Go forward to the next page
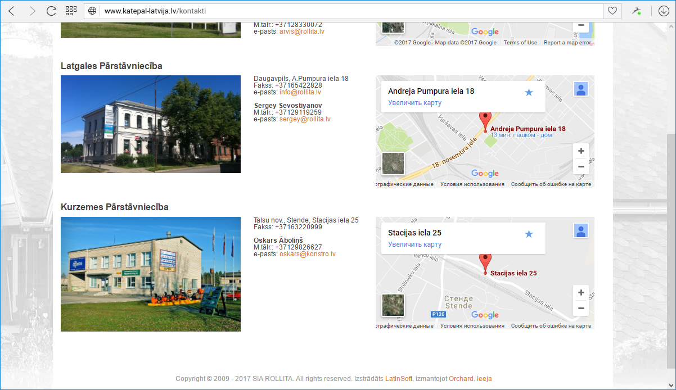Image resolution: width=676 pixels, height=390 pixels. (x=32, y=11)
